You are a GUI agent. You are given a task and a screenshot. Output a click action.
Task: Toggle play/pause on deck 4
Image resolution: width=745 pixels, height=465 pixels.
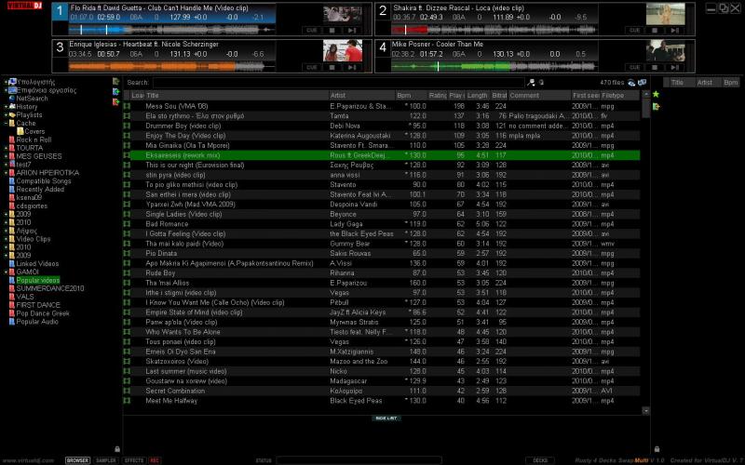click(674, 67)
